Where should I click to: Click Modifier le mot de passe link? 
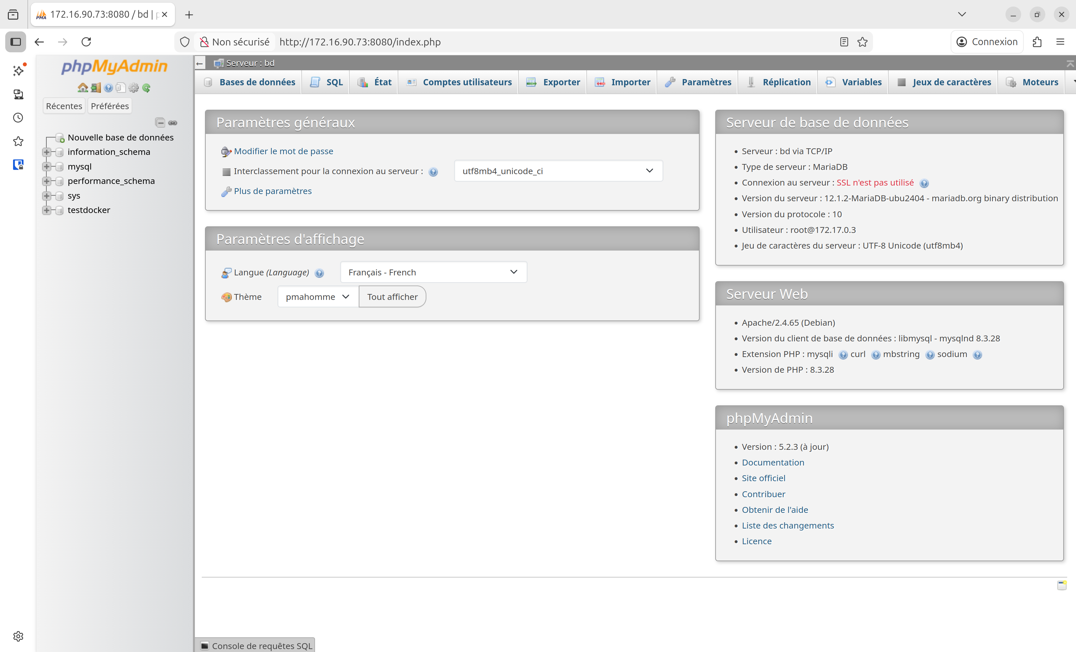283,151
